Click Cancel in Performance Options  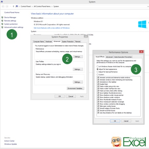click(126, 121)
